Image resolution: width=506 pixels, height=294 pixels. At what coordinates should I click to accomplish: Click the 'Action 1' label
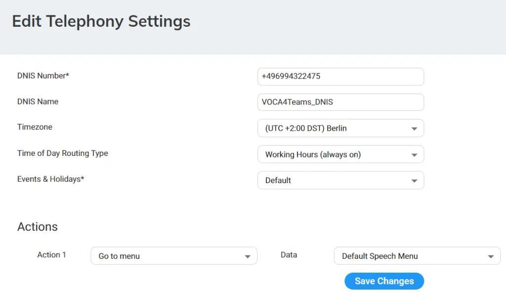point(51,254)
